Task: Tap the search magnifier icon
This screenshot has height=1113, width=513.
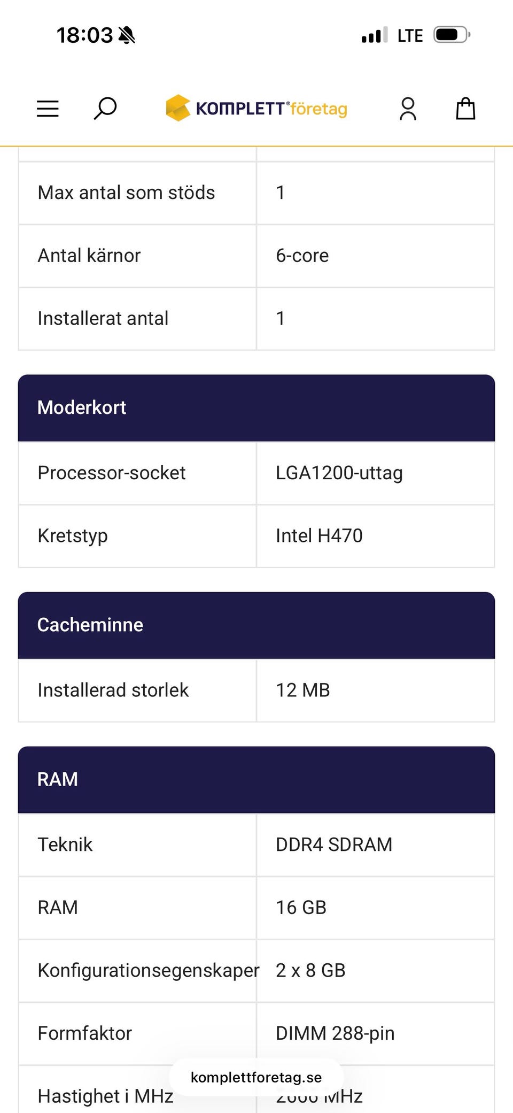Action: (105, 109)
